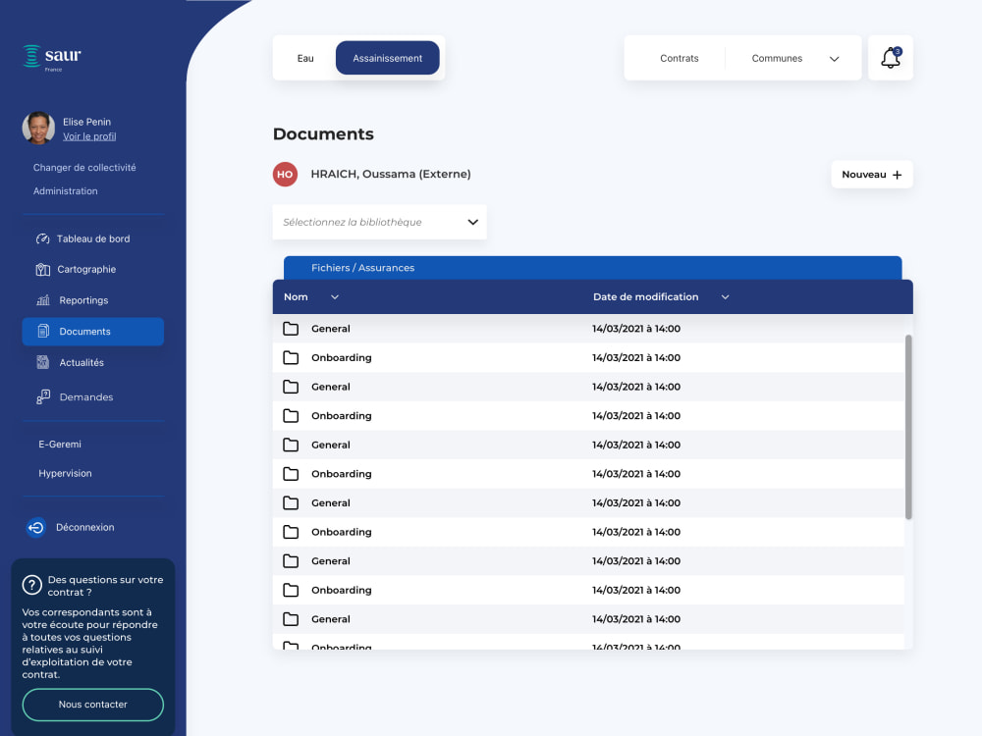Switch to the Eau tab
The image size is (982, 736).
pos(305,58)
